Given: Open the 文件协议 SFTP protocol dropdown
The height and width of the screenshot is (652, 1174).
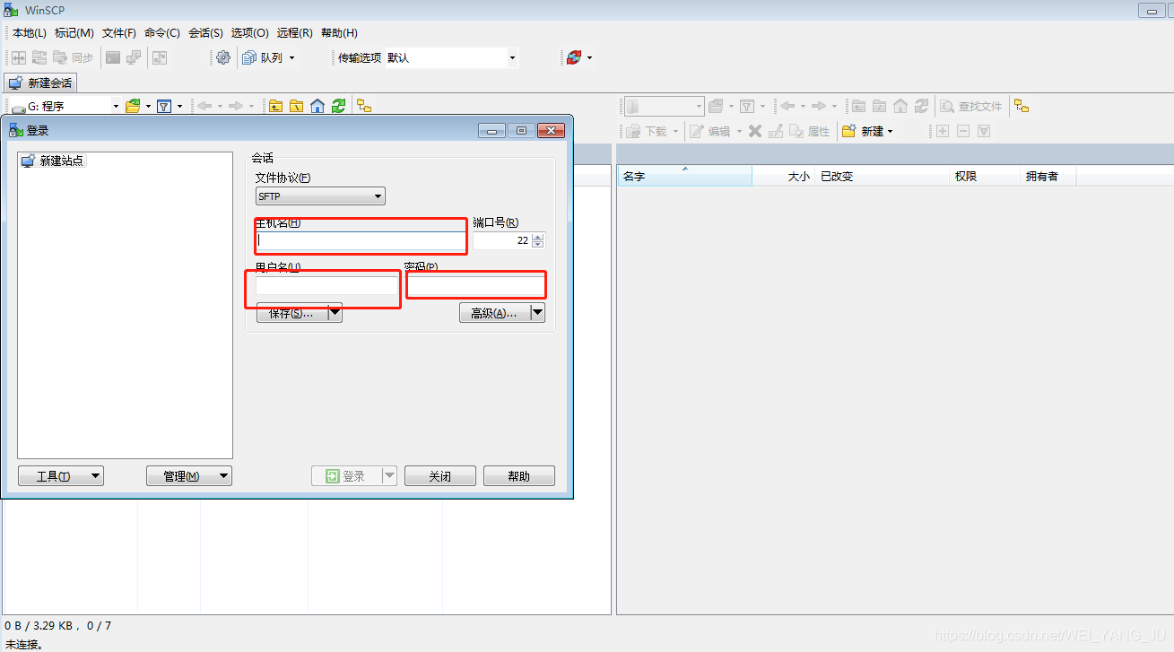Looking at the screenshot, I should click(320, 196).
